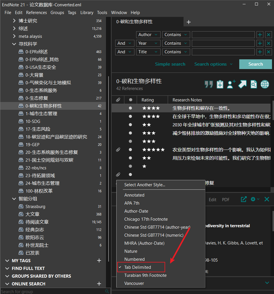Viewport: 274px width, 294px height.
Task: Open the add-to-clipboard icon above the reference list
Action: (220, 84)
